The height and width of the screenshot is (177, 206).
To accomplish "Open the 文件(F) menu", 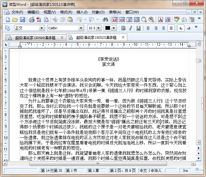I will [17, 12].
